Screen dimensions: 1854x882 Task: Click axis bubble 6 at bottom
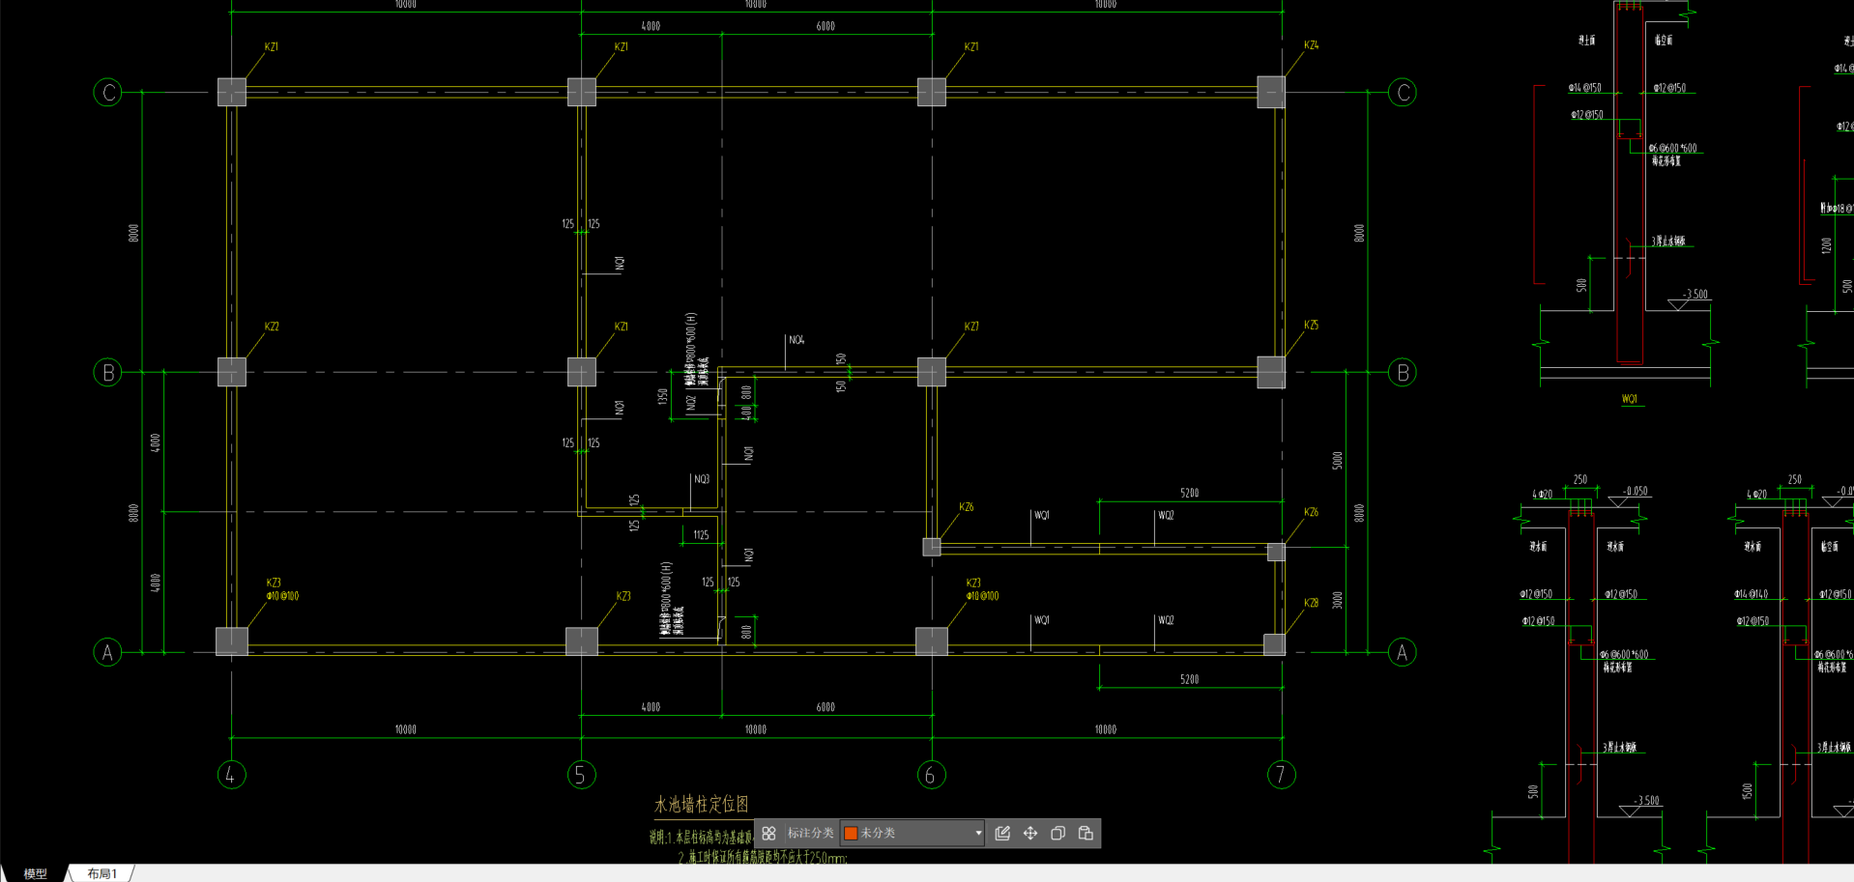pos(931,775)
